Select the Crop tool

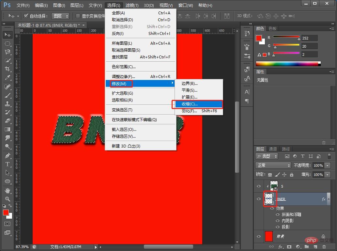pos(8,69)
